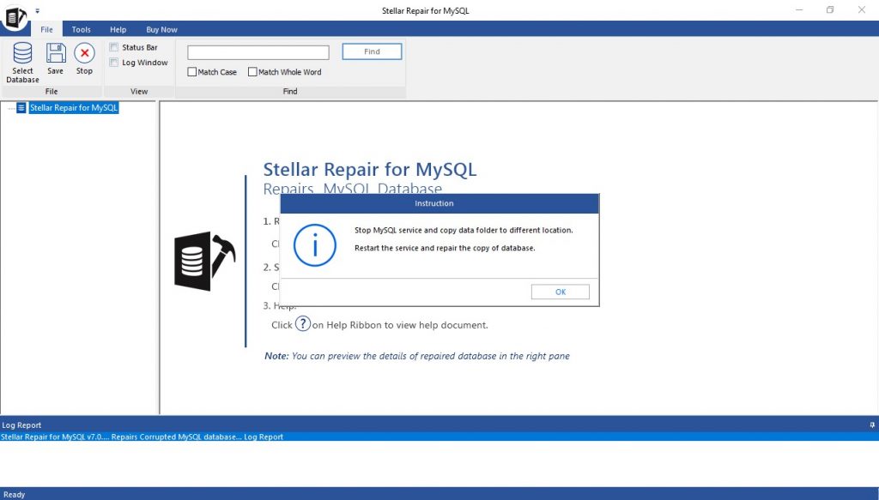Click the Stellar Repair for MySQL heading
Screen dimensions: 879x500
370,169
